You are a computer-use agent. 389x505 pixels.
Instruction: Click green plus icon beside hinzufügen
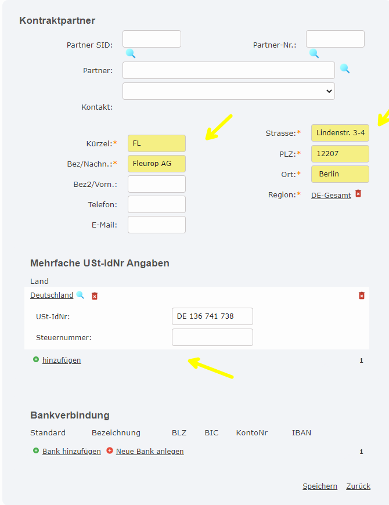tap(36, 360)
